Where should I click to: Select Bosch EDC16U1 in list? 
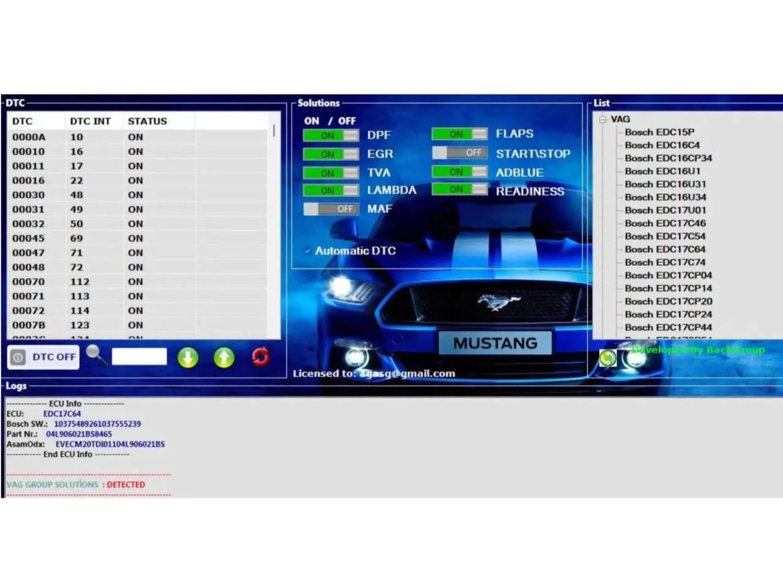click(x=662, y=171)
